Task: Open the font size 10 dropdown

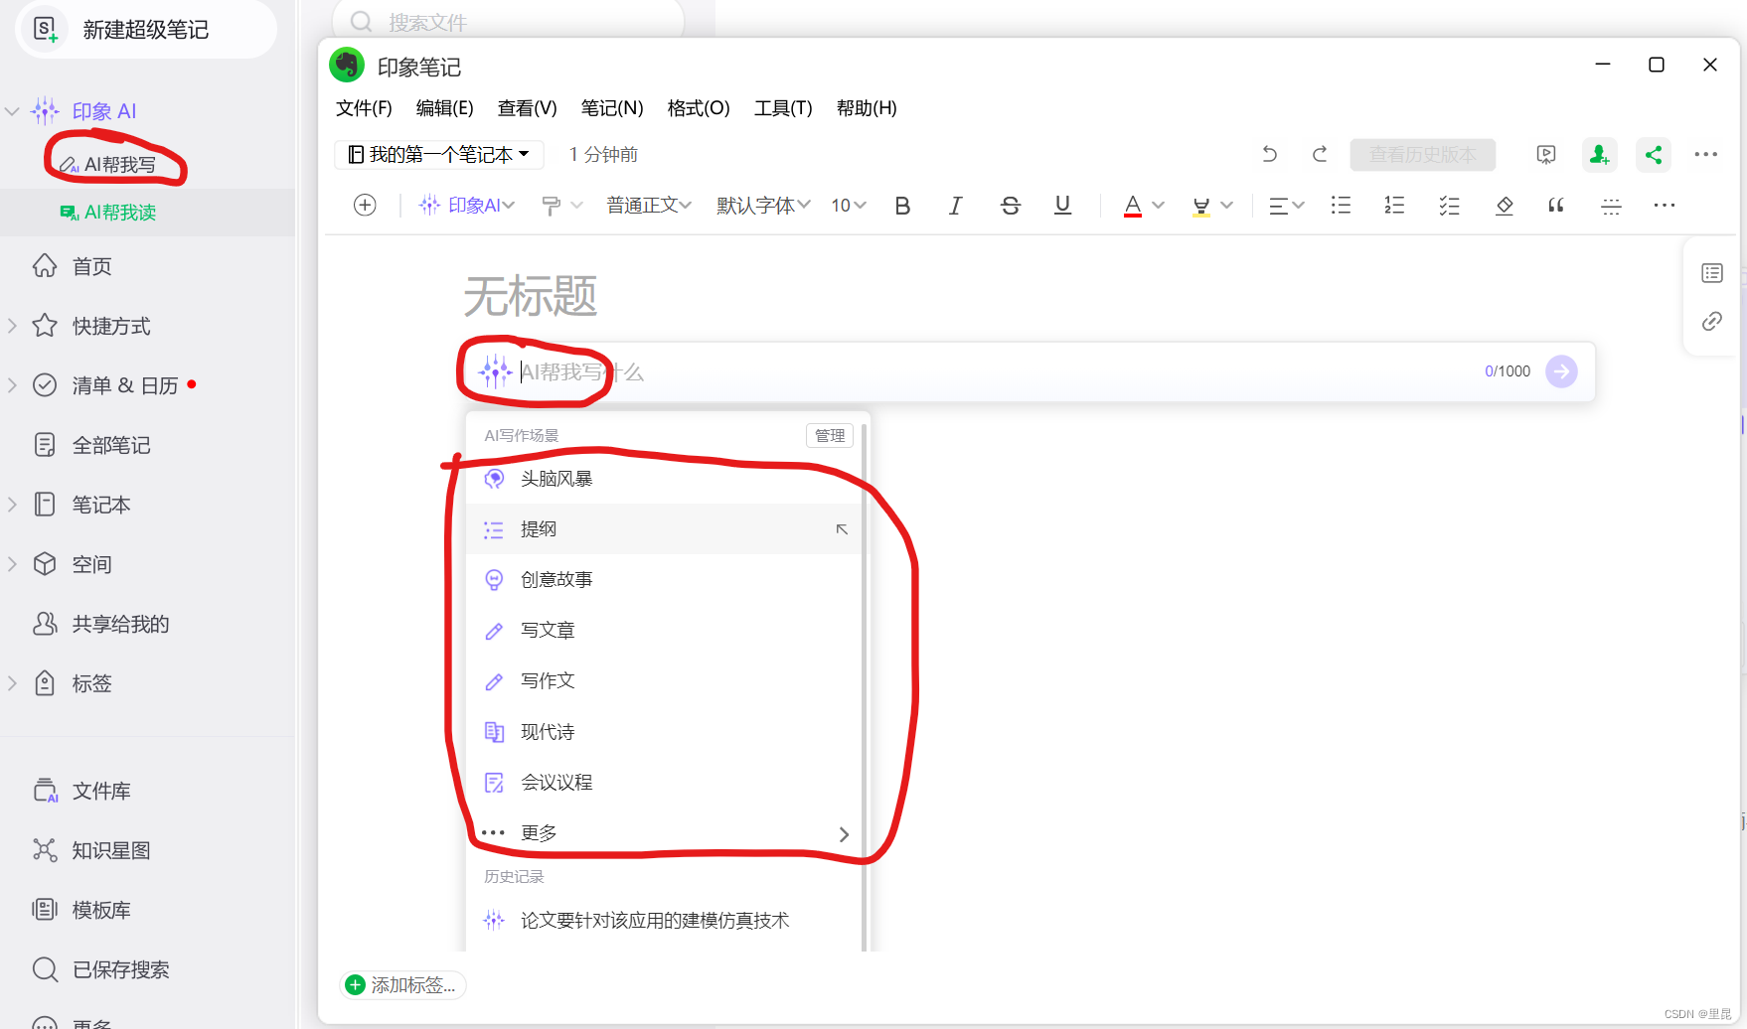Action: (x=849, y=206)
